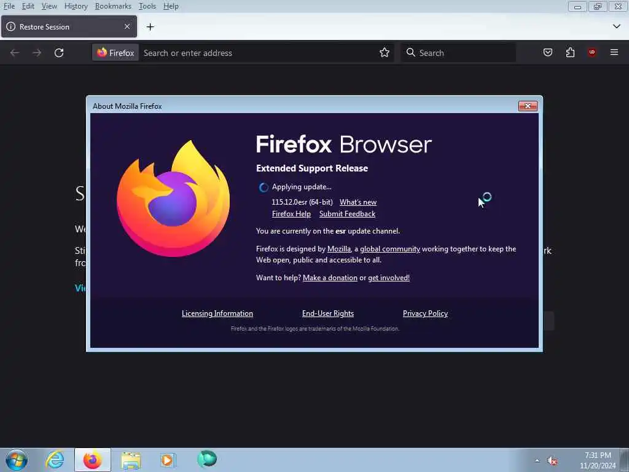Screen dimensions: 629x472
Task: Bookmark this page with the star icon
Action: point(385,53)
